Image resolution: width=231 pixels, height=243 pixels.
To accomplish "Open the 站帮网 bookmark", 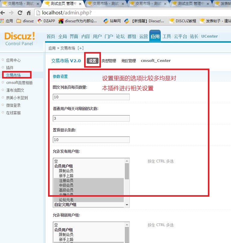I will click(x=112, y=21).
